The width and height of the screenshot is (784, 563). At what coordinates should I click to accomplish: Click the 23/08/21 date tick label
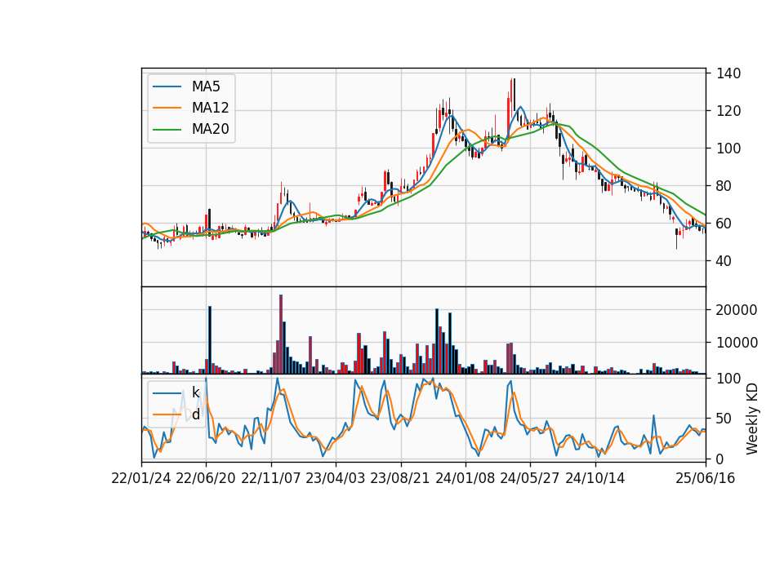(x=400, y=478)
